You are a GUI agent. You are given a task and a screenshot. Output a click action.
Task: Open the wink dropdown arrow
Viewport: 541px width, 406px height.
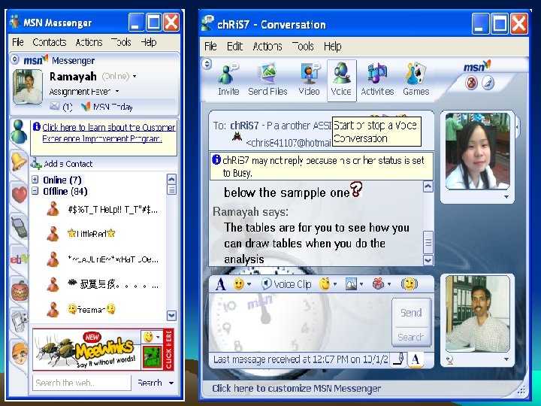(334, 284)
